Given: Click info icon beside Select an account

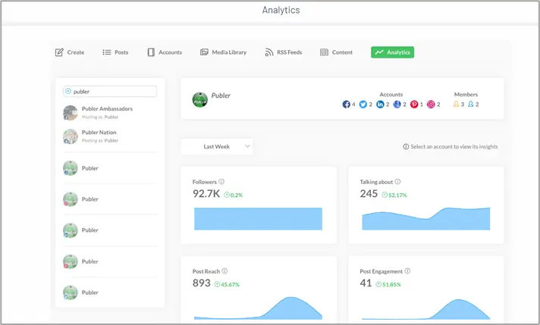Looking at the screenshot, I should (406, 146).
